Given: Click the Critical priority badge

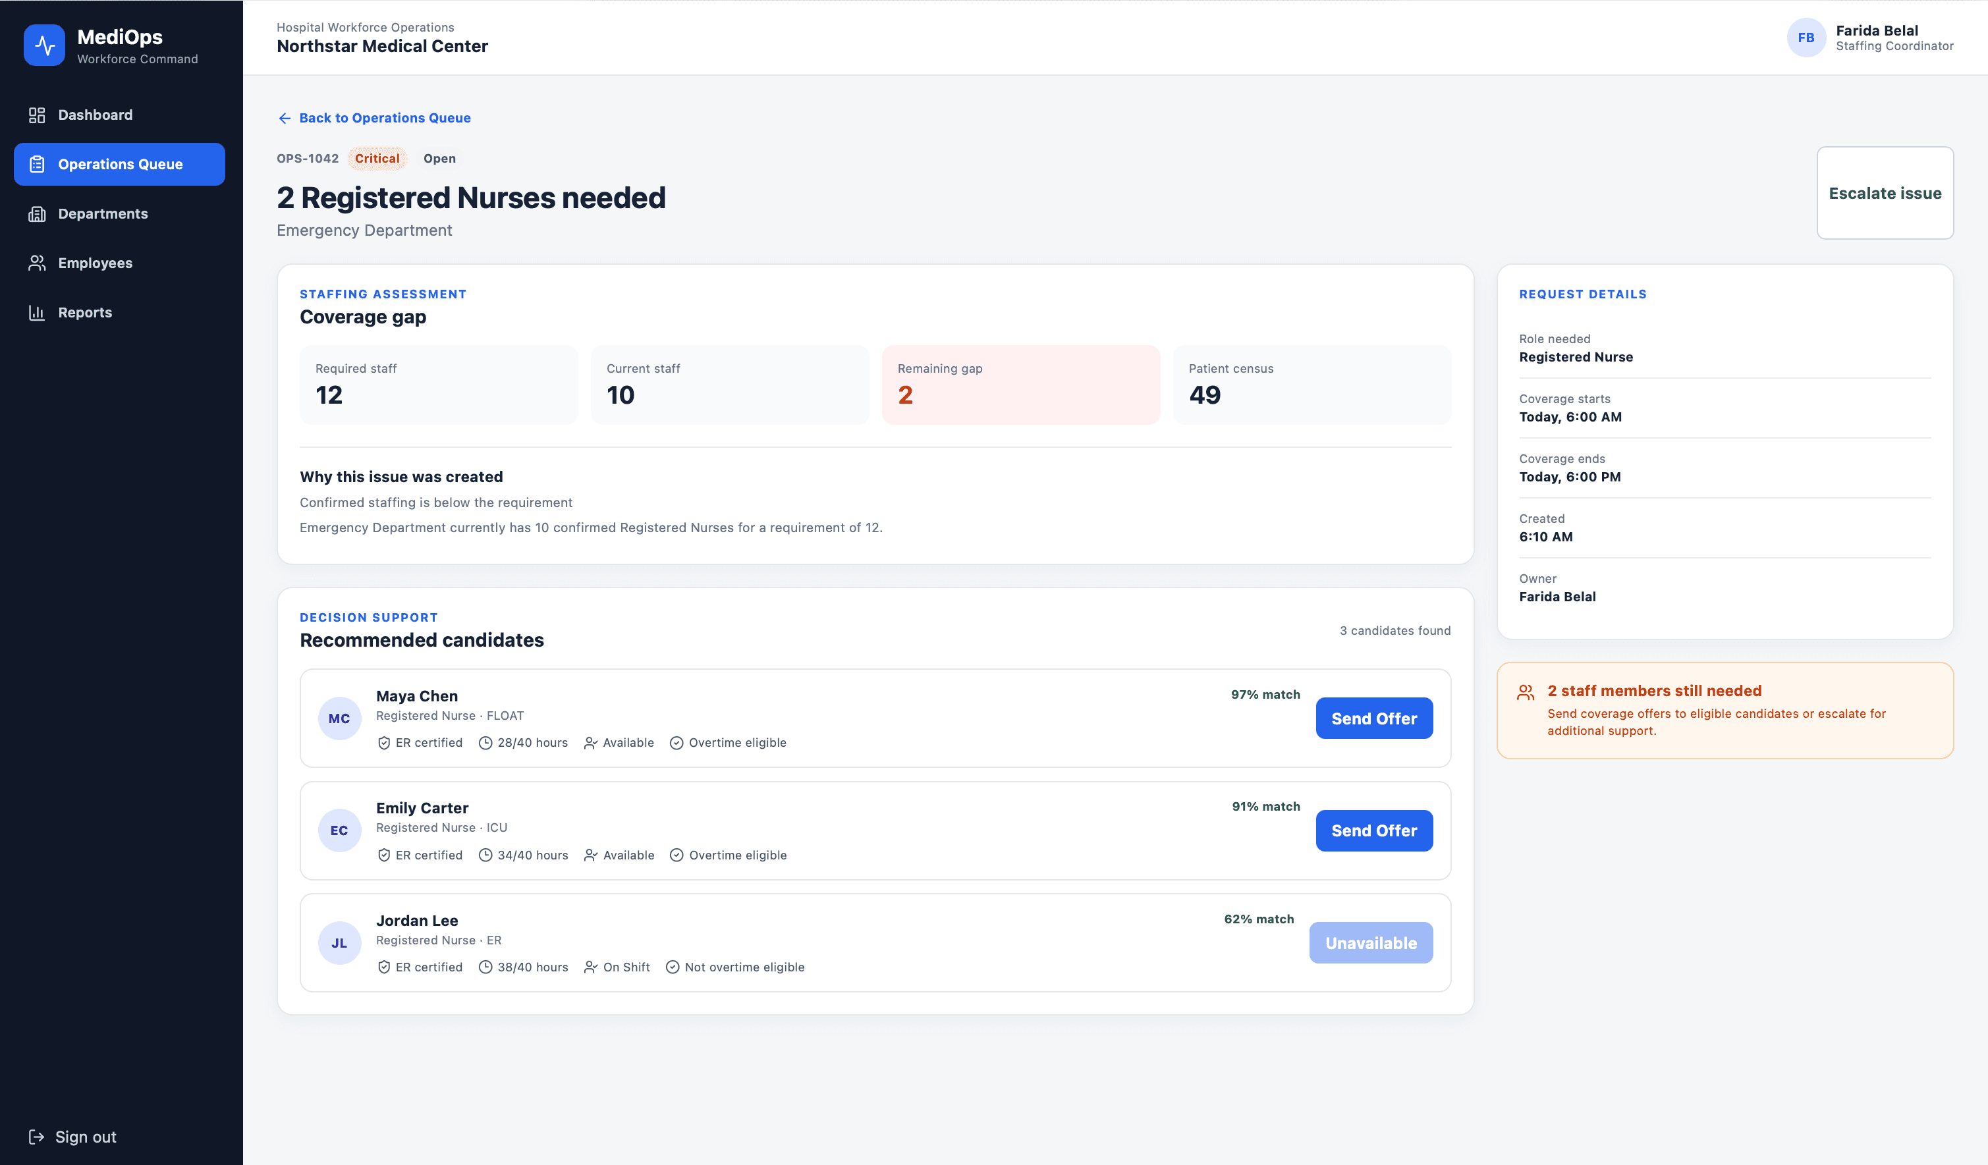Looking at the screenshot, I should pyautogui.click(x=377, y=159).
